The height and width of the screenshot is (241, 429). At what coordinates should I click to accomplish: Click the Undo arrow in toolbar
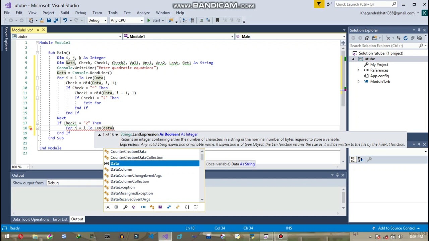point(65,20)
